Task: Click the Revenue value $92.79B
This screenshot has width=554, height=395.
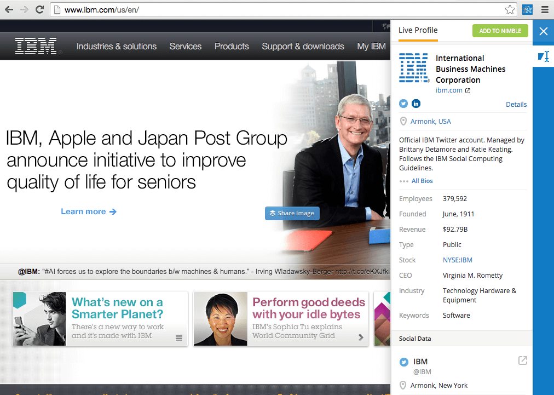Action: coord(455,229)
